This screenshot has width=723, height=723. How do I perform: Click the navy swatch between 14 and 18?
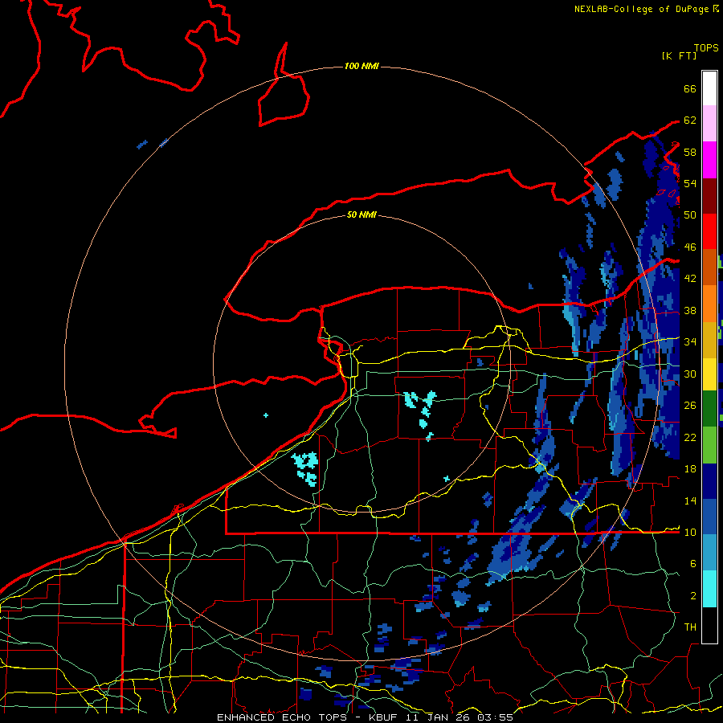coord(709,481)
